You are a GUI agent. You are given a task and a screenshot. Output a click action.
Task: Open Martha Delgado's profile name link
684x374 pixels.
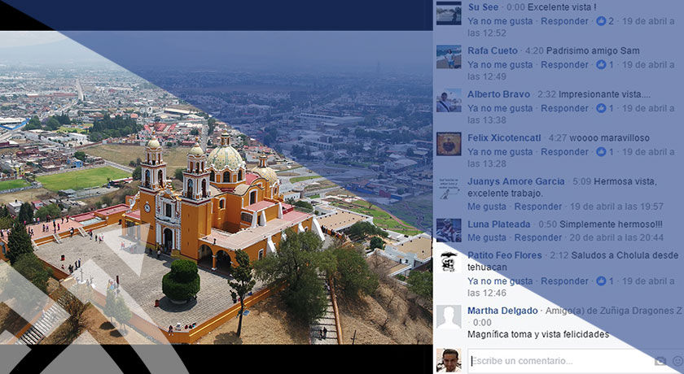click(502, 311)
